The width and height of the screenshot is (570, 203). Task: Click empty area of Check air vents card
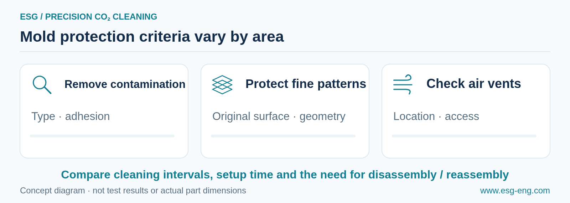466,148
